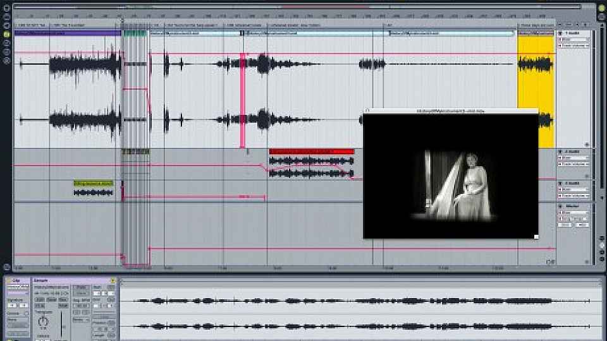Select the red clip on second track

(311, 152)
